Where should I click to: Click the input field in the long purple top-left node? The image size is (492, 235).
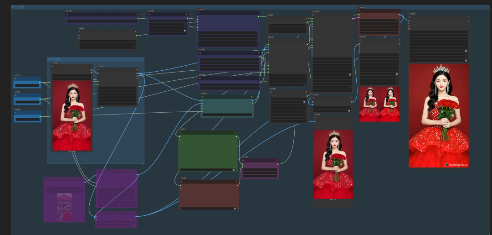[x=102, y=21]
